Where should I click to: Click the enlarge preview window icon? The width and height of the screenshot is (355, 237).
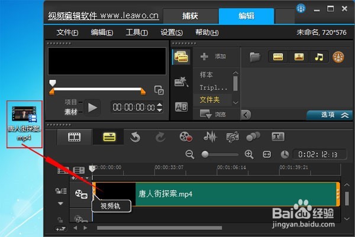pyautogui.click(x=159, y=90)
